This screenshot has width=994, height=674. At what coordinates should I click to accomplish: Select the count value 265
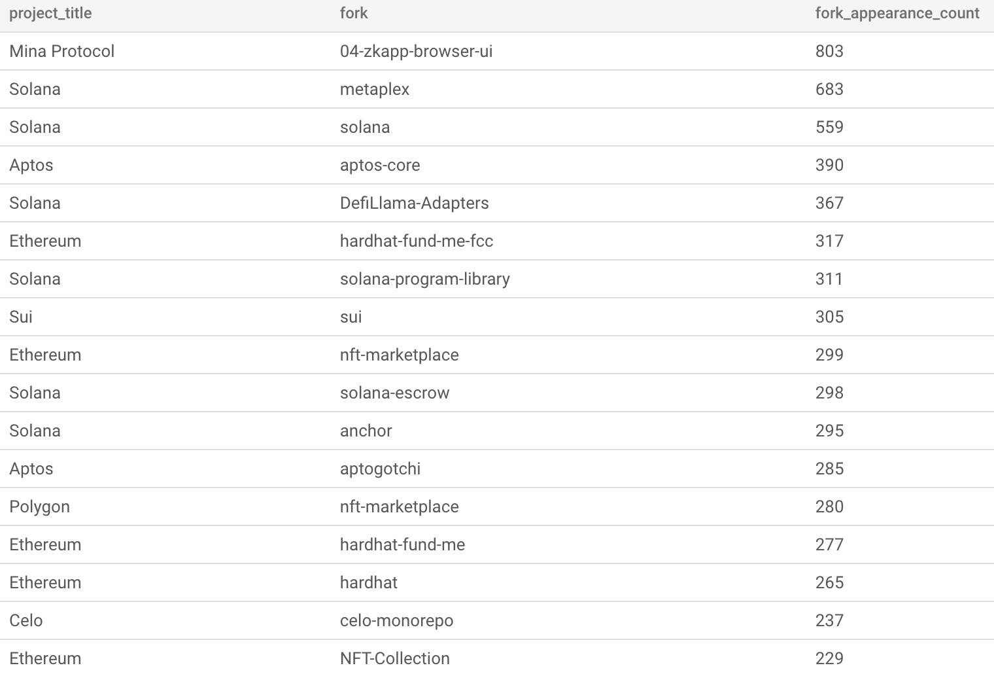click(x=829, y=582)
